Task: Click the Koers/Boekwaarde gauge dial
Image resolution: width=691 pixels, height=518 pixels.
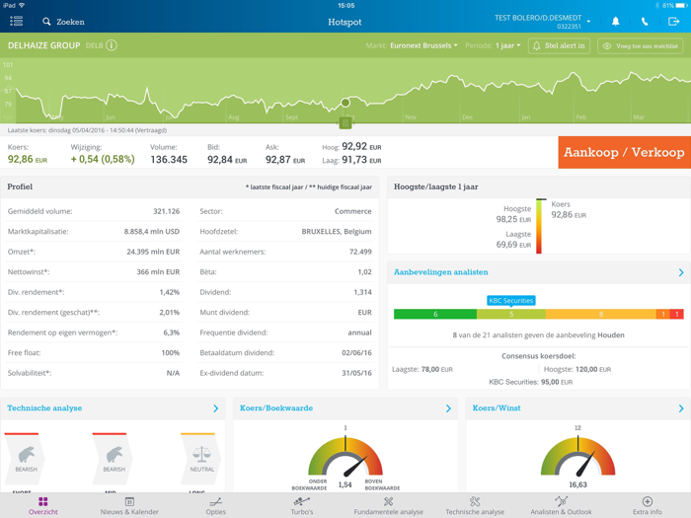Action: pyautogui.click(x=345, y=457)
